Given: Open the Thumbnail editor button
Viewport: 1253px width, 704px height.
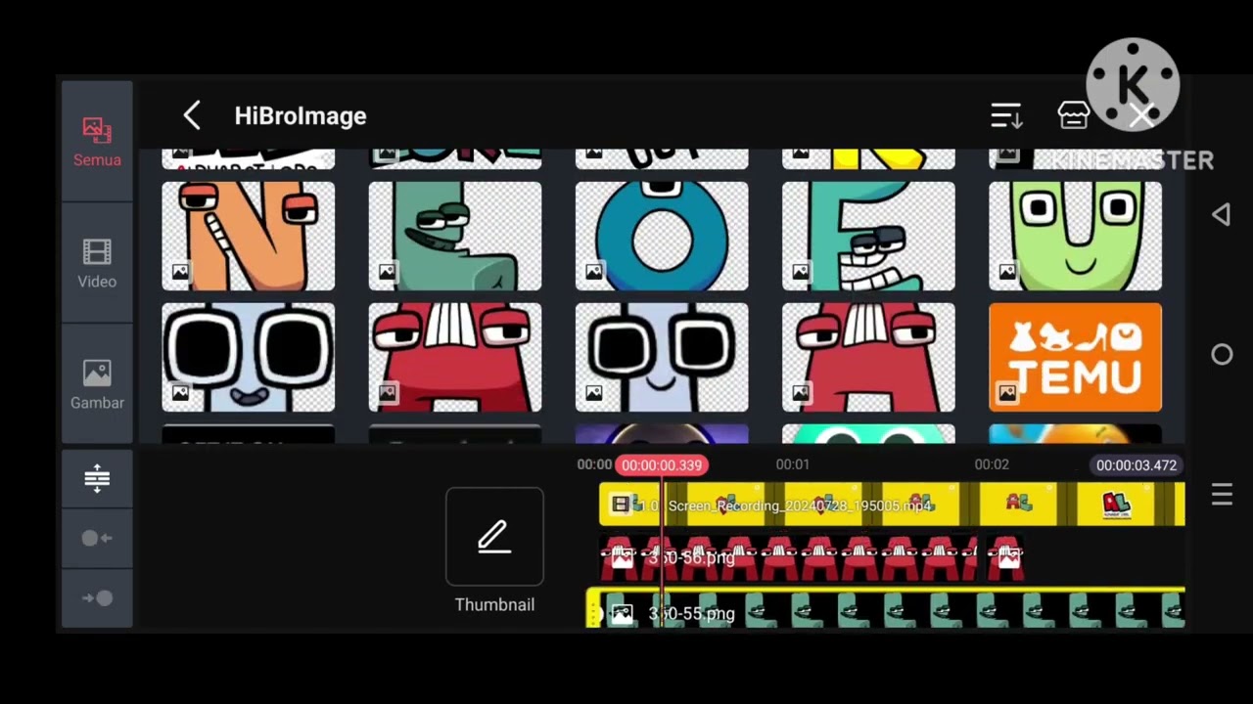Looking at the screenshot, I should click(494, 550).
